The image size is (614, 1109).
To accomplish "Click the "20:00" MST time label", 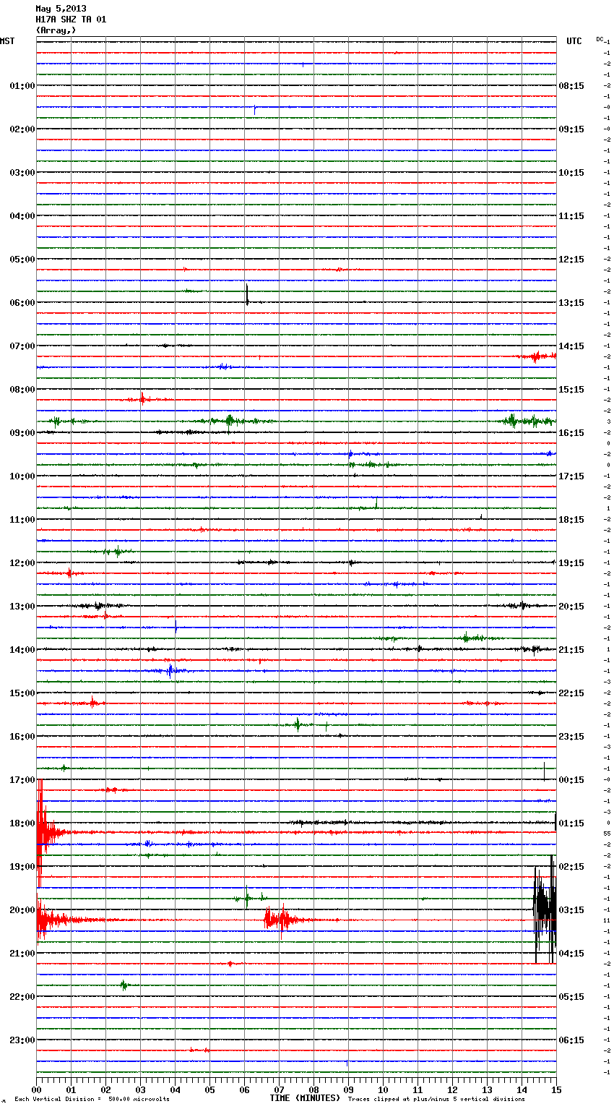I will tap(22, 910).
